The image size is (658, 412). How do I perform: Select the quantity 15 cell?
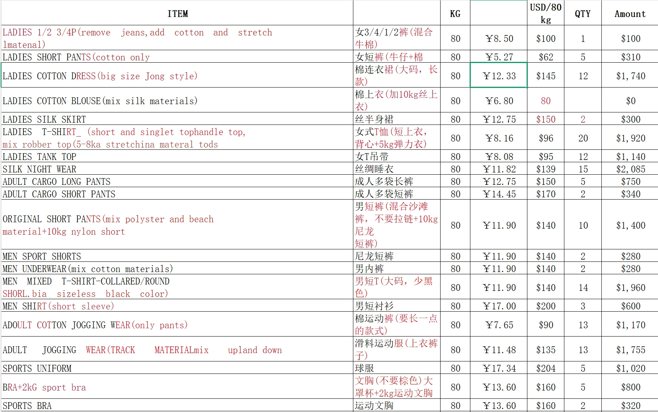[x=582, y=169]
